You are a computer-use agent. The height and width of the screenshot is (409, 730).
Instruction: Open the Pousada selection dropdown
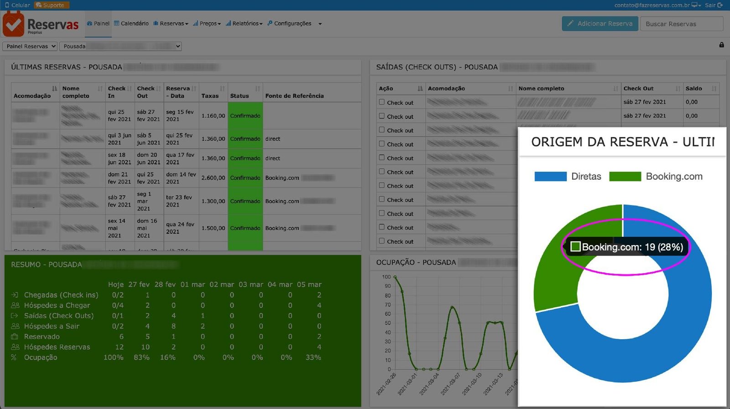click(x=121, y=46)
